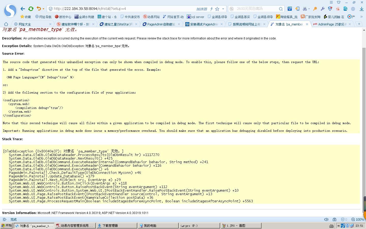Toggle the sound mute icon in status bar
Screen dimensions: 366x229
coord(326,219)
